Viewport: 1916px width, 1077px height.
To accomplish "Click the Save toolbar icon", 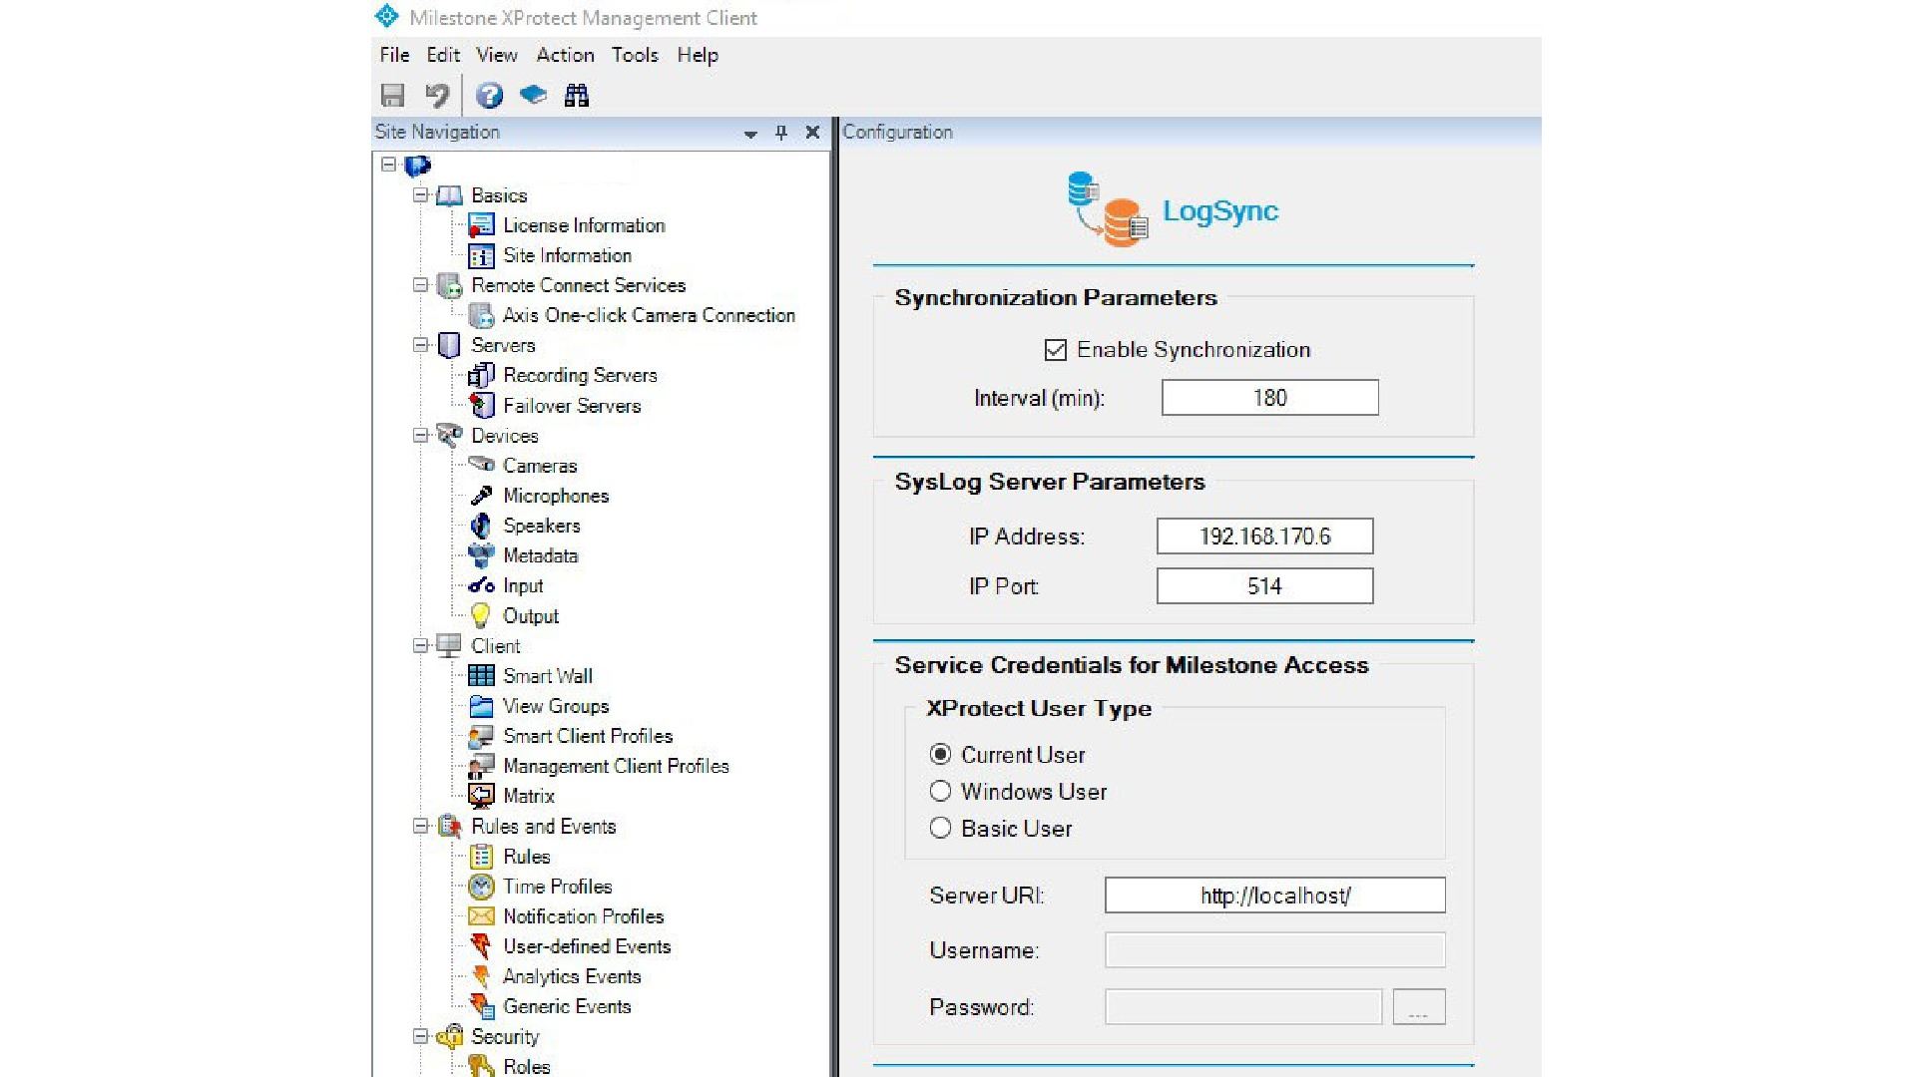I will tap(393, 95).
